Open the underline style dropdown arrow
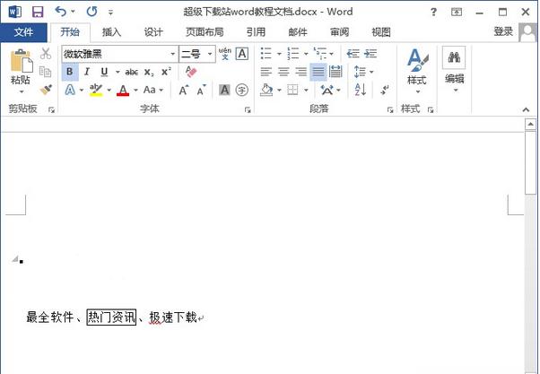Screen dimensions: 540x374 click(118, 72)
